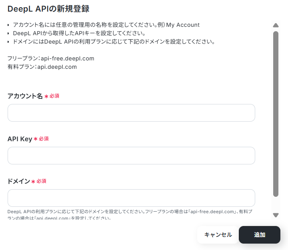
Task: Click the アカウント名 field label
Action: click(25, 96)
